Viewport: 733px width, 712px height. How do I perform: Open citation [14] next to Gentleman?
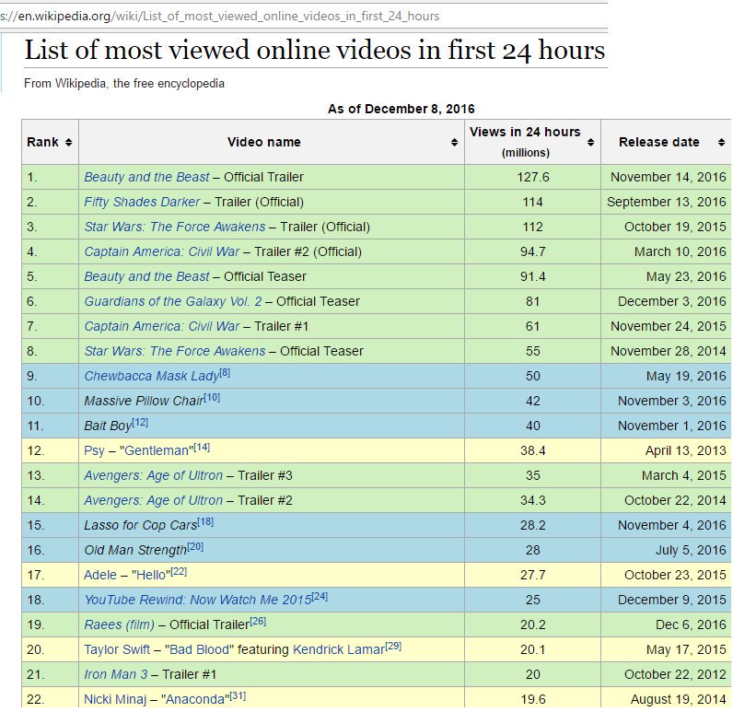coord(202,447)
